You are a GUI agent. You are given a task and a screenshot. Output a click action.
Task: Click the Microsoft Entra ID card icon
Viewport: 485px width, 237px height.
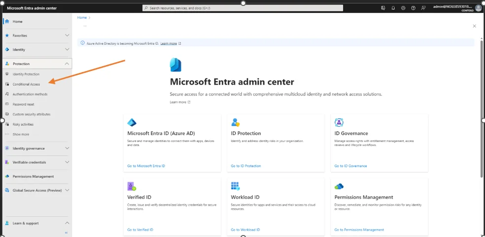pyautogui.click(x=132, y=123)
